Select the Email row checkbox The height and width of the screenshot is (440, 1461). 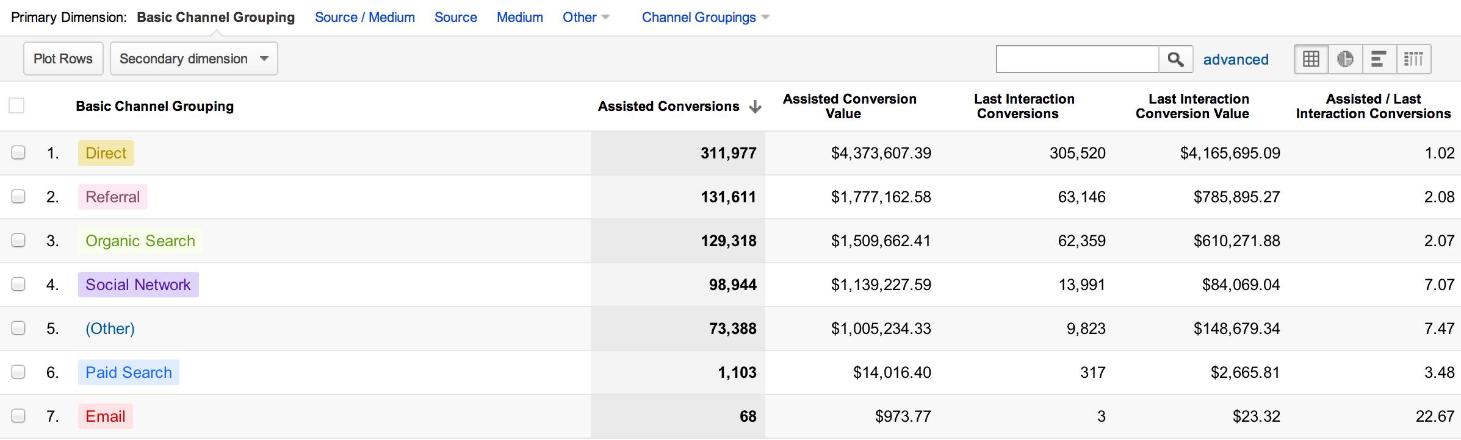pos(18,416)
